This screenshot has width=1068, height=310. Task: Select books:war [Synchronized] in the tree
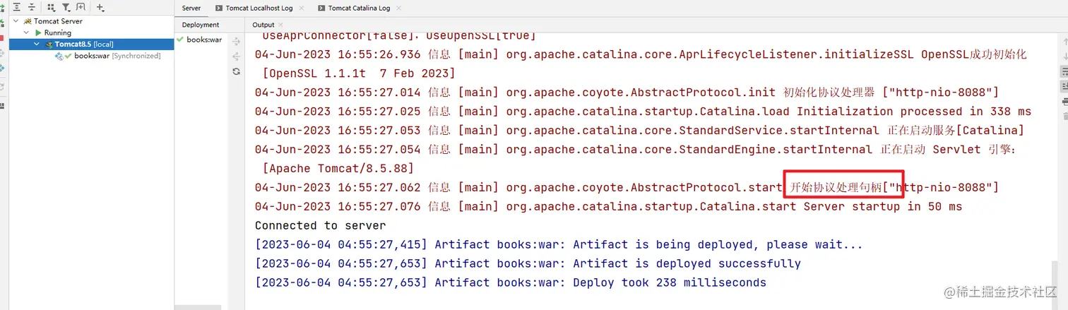tap(117, 56)
